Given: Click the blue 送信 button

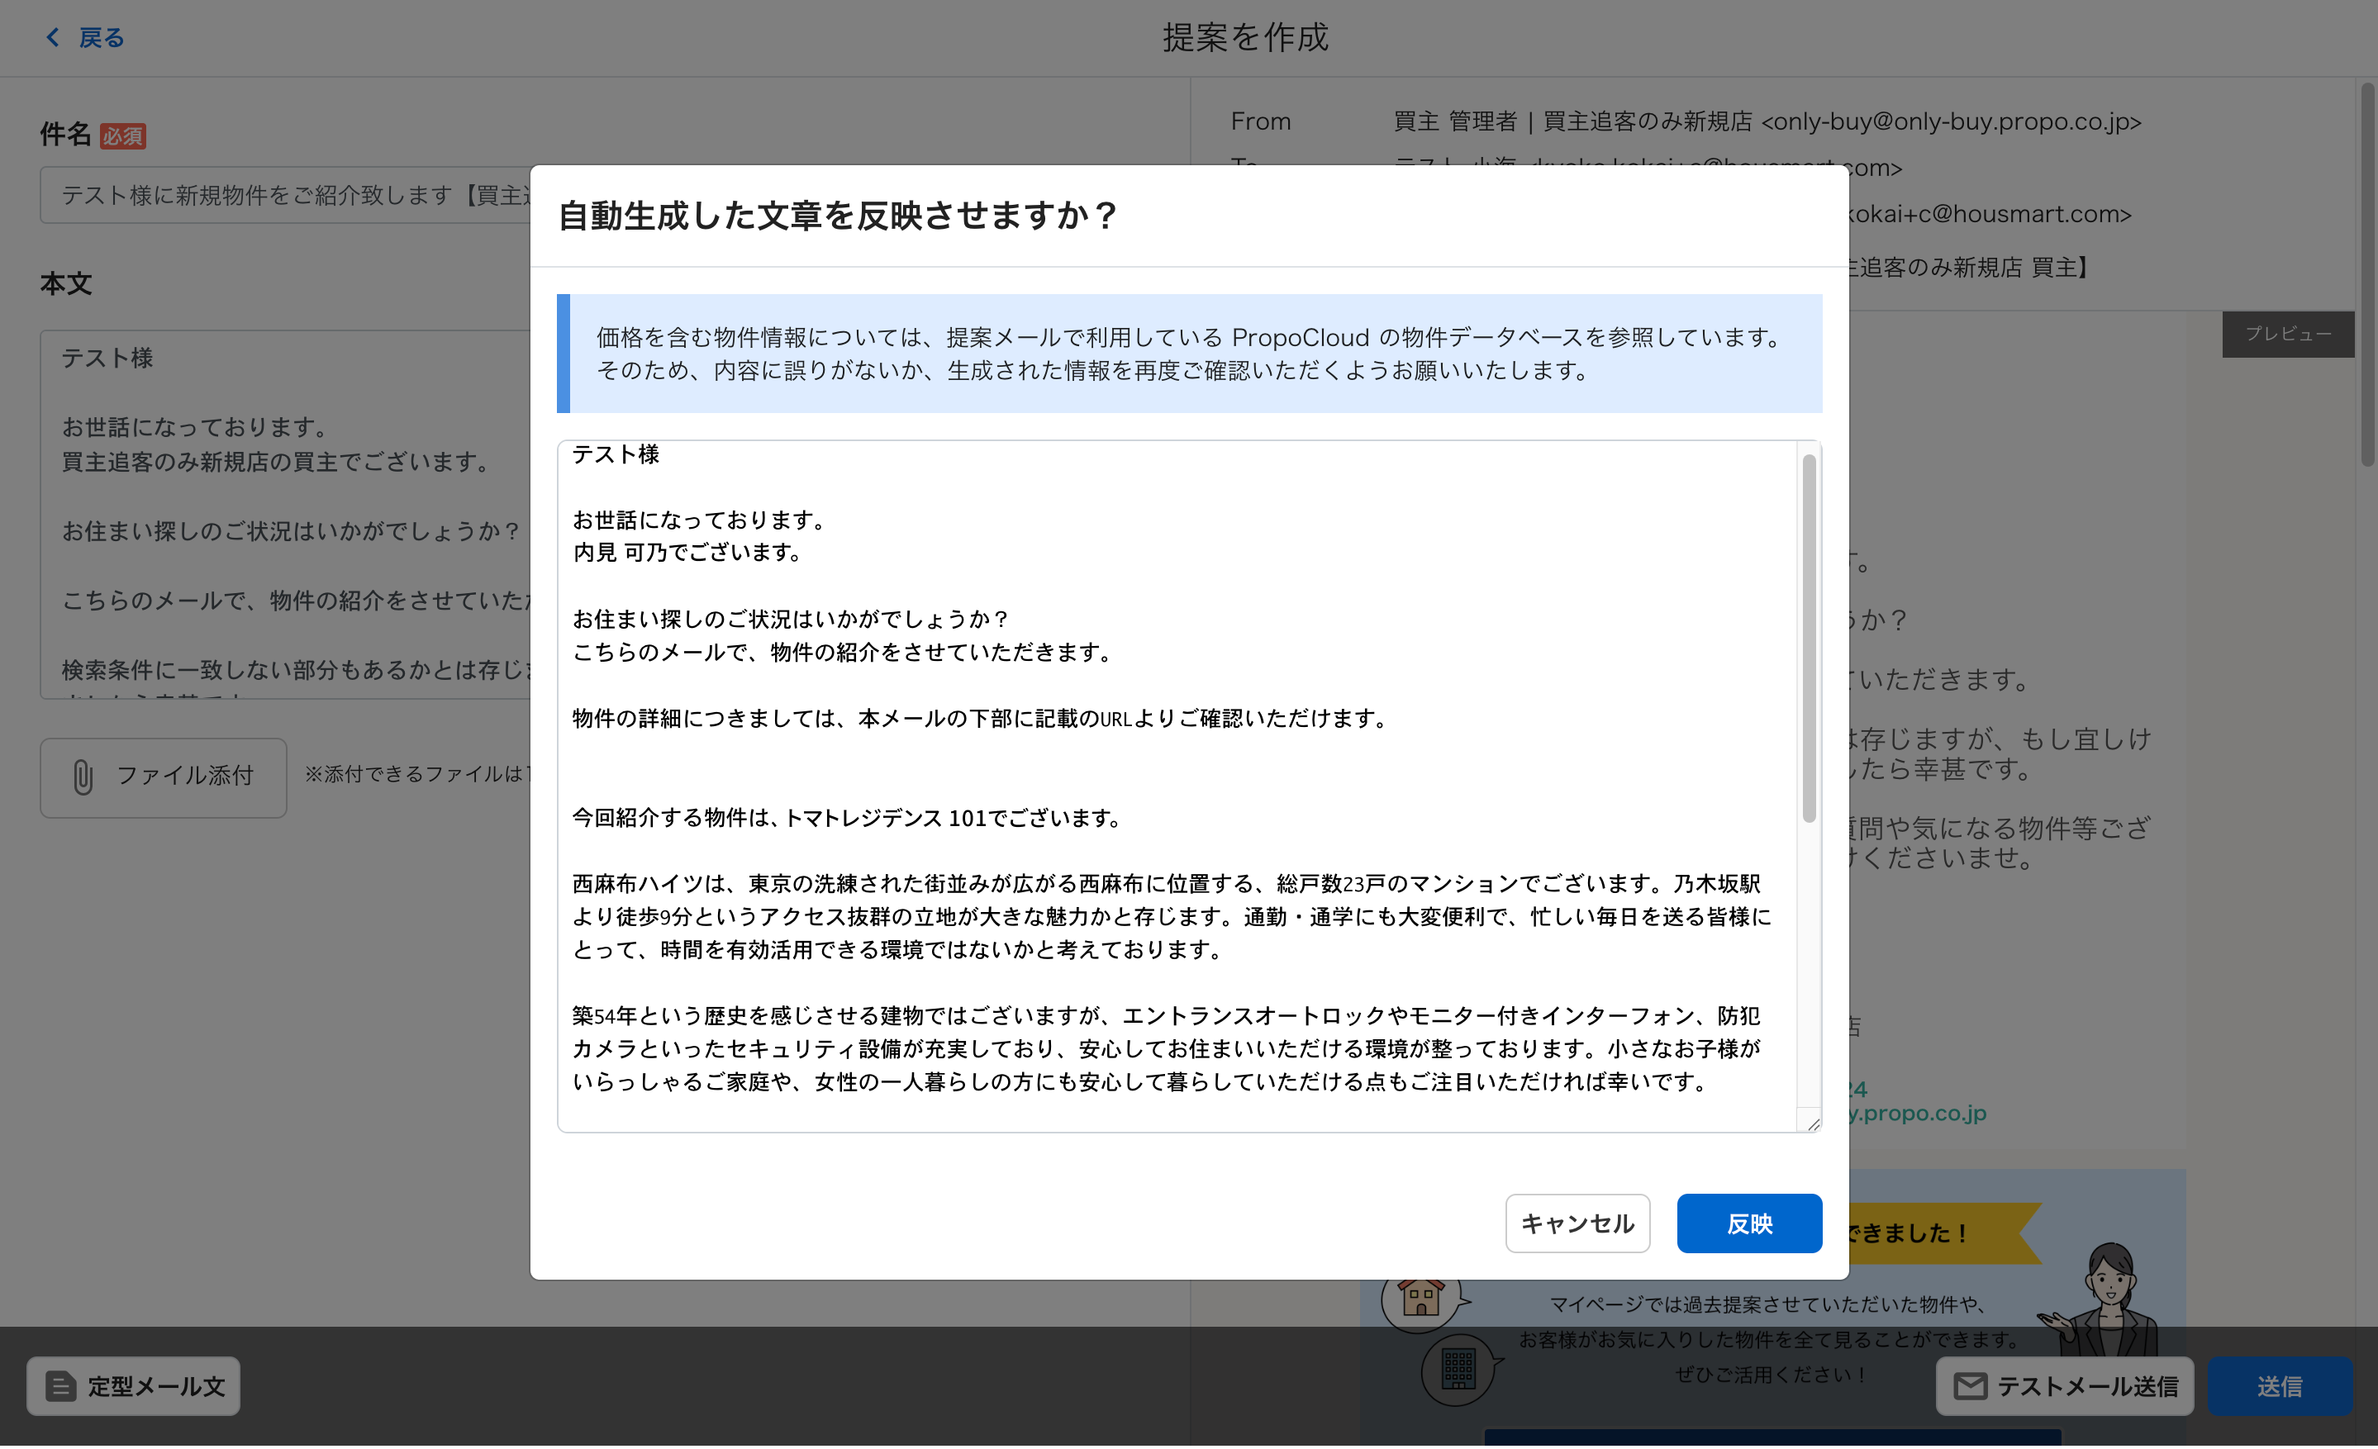Looking at the screenshot, I should (2279, 1386).
